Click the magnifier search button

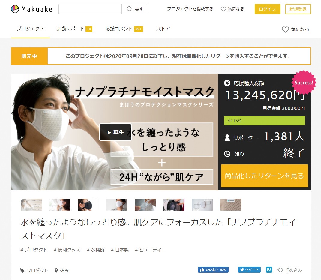point(135,9)
